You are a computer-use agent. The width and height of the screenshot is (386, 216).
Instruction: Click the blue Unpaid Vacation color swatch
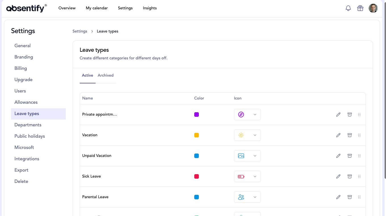click(x=197, y=156)
